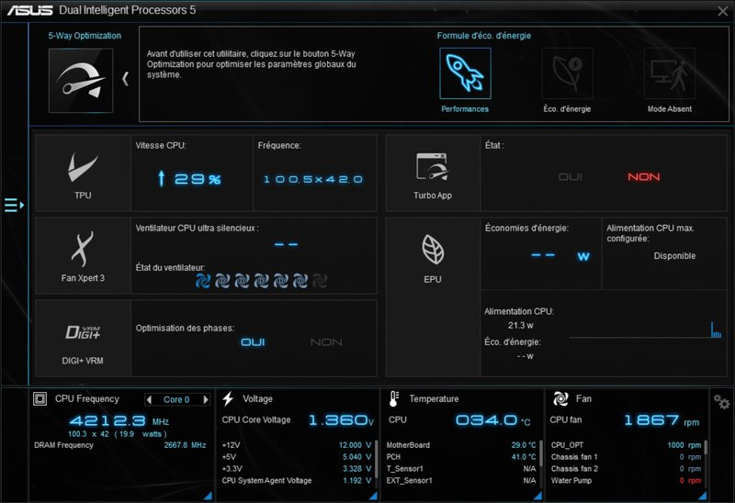Click the CPU power history graph

(x=646, y=330)
